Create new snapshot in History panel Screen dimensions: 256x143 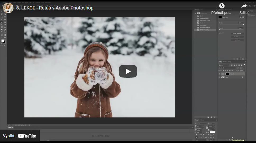(x=211, y=117)
